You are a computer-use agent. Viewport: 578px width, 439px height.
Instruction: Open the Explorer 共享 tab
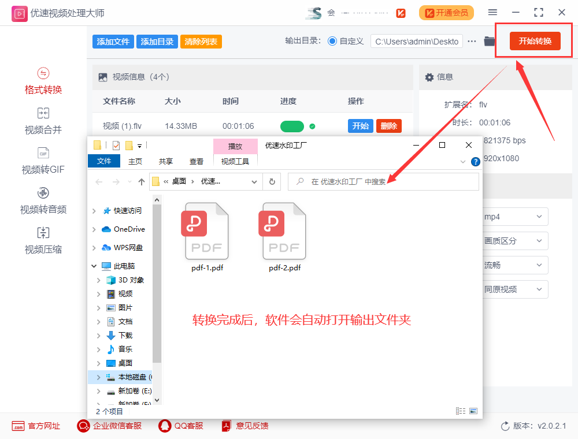(165, 161)
